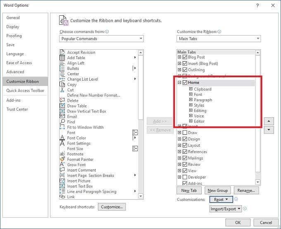Open the Reset customizations dropdown

click(x=221, y=199)
